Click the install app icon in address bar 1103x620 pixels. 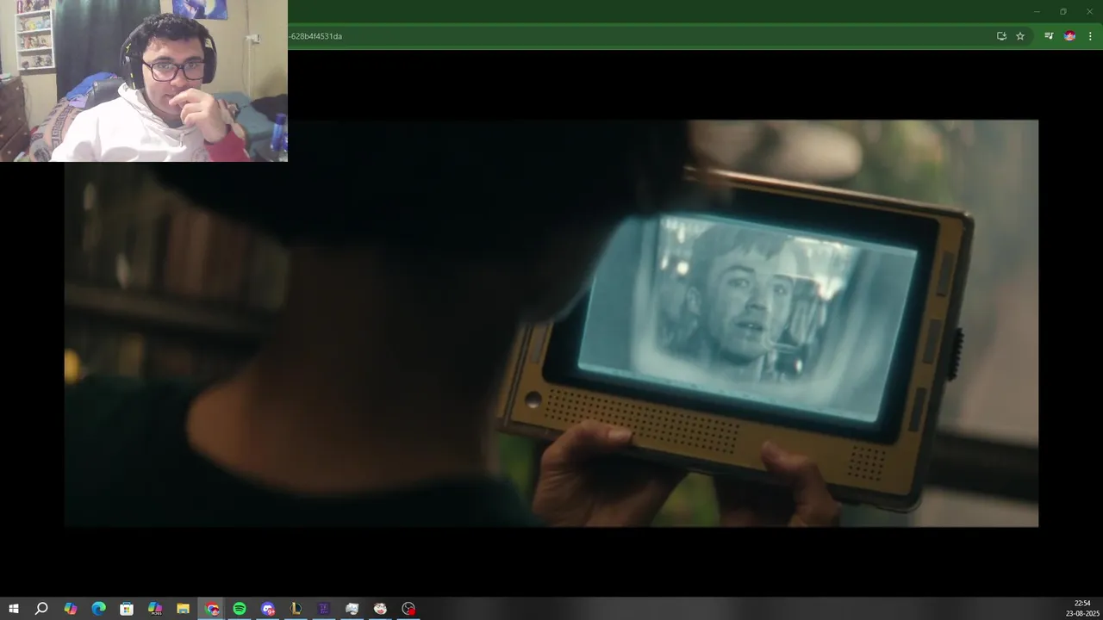click(x=1001, y=36)
